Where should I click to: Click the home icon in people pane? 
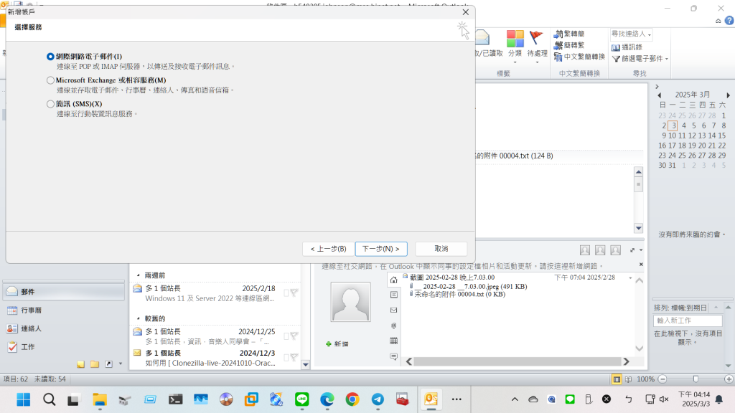coord(393,279)
